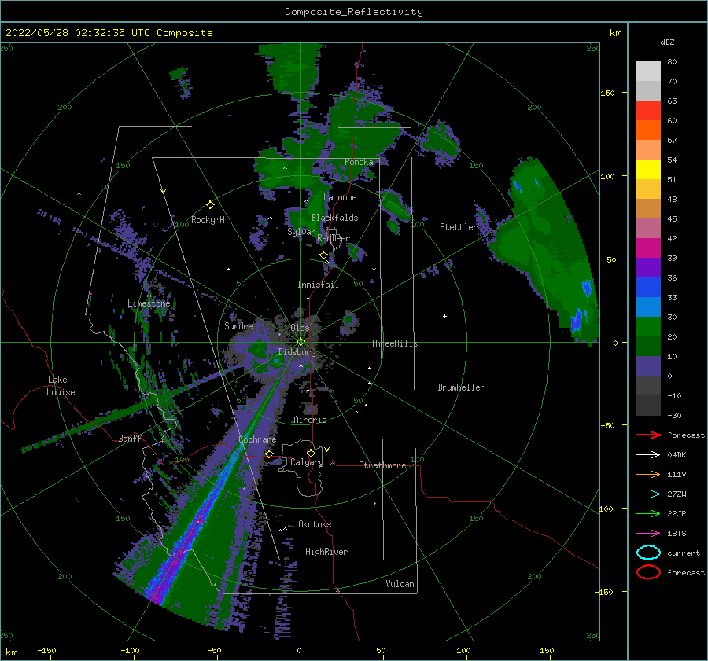708x661 pixels.
Task: Click the Sundre town label
Action: point(238,325)
